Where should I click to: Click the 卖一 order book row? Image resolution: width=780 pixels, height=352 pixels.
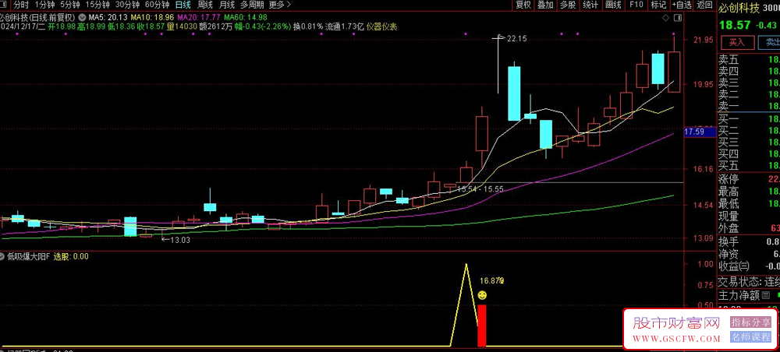point(748,106)
